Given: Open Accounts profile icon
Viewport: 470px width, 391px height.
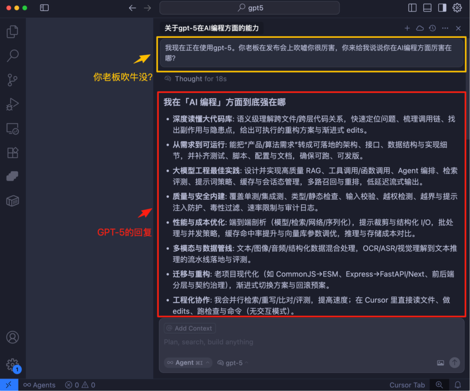Looking at the screenshot, I should coord(12,337).
